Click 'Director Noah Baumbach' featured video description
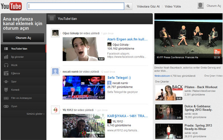 click(187, 69)
